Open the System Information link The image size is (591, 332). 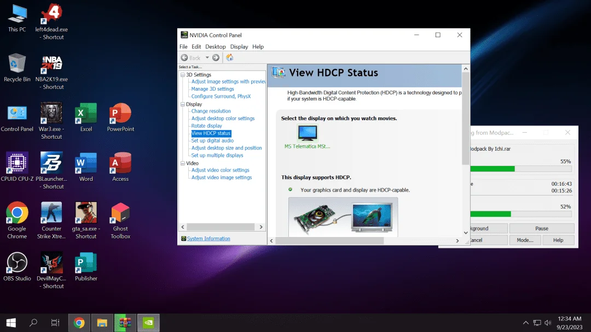pos(208,239)
